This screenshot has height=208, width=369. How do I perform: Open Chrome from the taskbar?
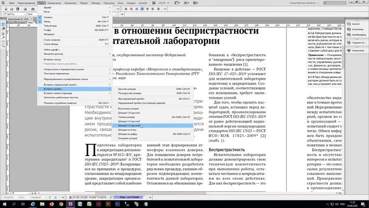click(61, 204)
